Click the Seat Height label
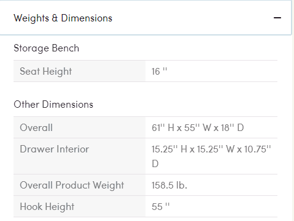The width and height of the screenshot is (294, 221). click(46, 72)
